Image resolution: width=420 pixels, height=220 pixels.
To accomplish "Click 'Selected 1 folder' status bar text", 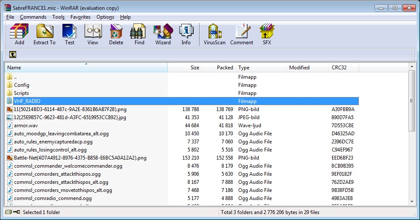I will (x=42, y=212).
